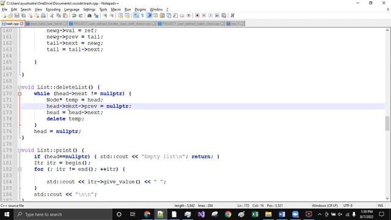Open the Search menu
391x220 pixels.
click(26, 10)
